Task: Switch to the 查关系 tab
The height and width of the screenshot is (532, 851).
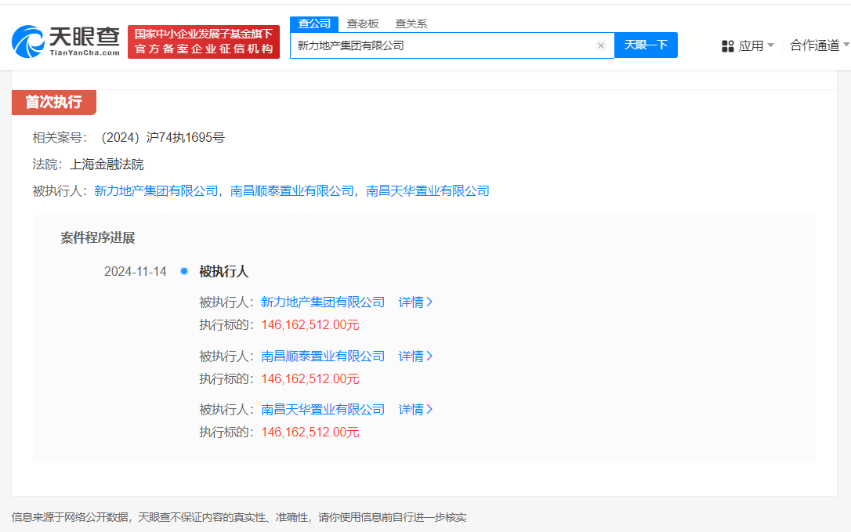Action: [x=411, y=24]
